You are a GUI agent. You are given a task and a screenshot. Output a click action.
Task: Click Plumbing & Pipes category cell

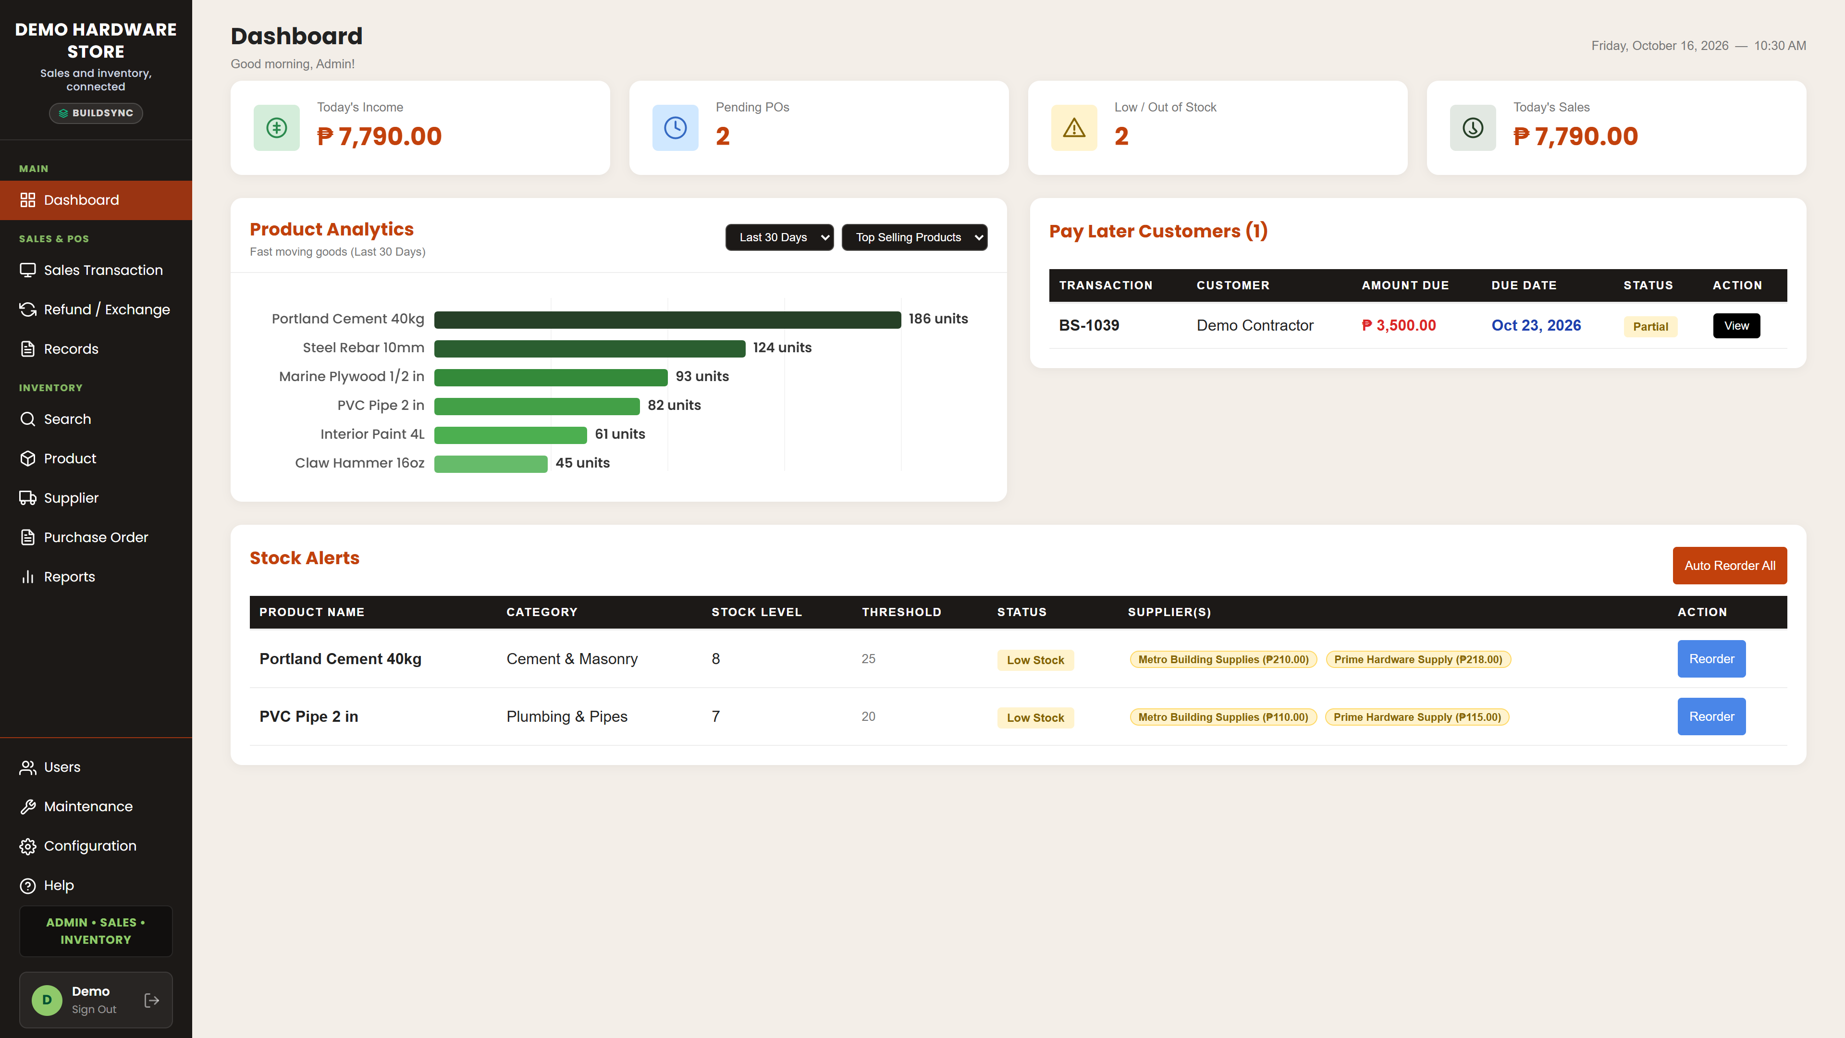tap(566, 717)
